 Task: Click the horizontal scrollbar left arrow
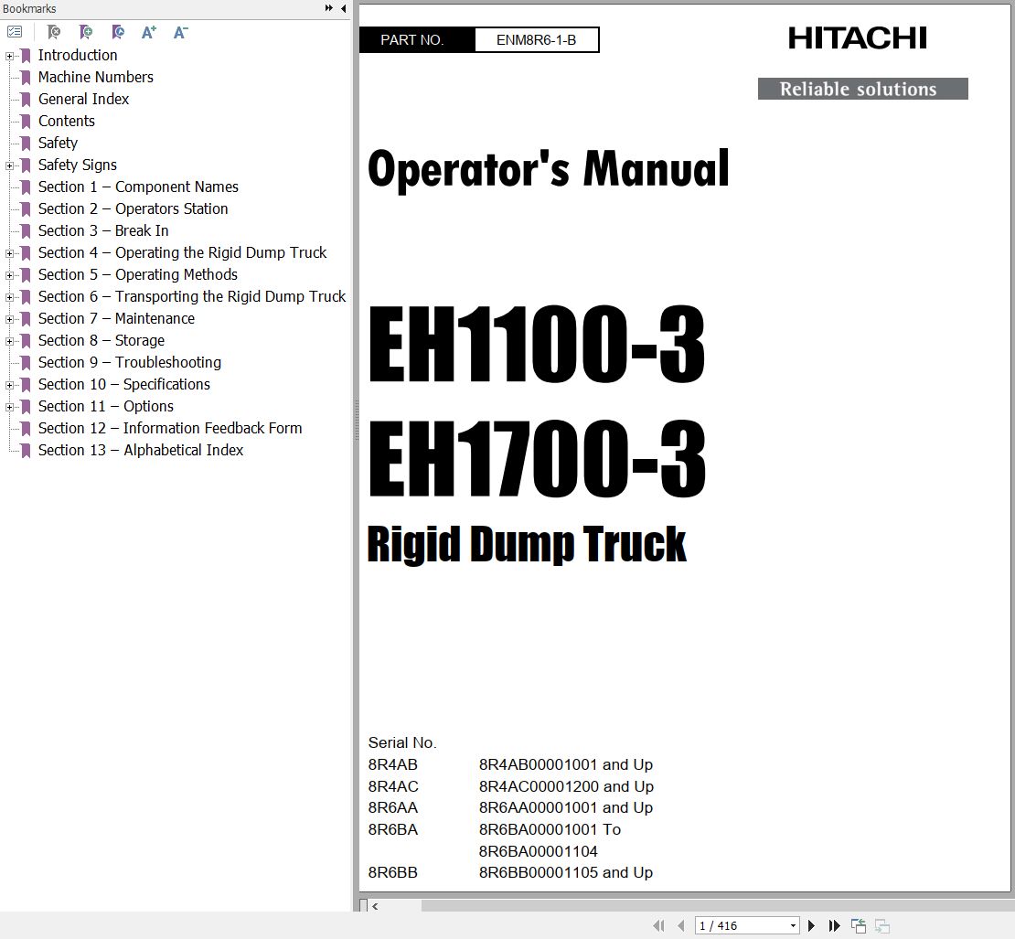point(376,906)
